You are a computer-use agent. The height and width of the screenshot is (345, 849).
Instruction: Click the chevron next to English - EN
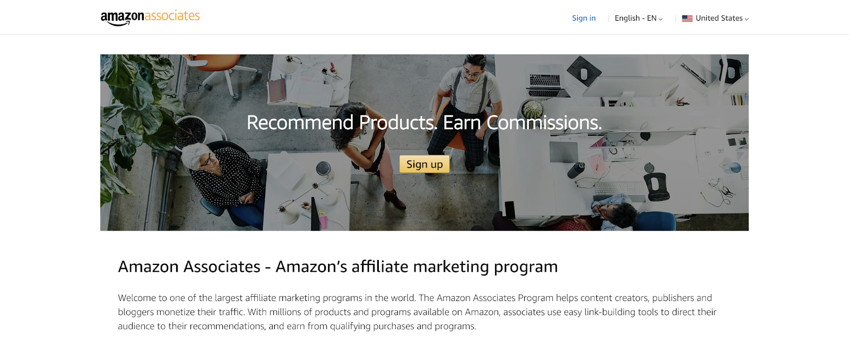661,19
